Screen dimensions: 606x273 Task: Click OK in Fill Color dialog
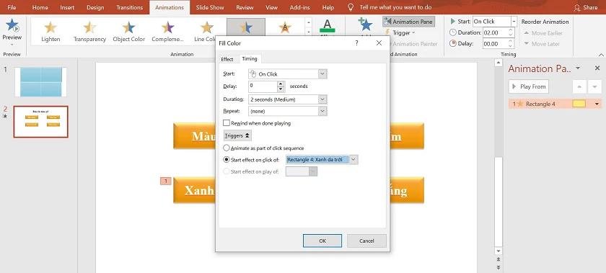tap(322, 241)
